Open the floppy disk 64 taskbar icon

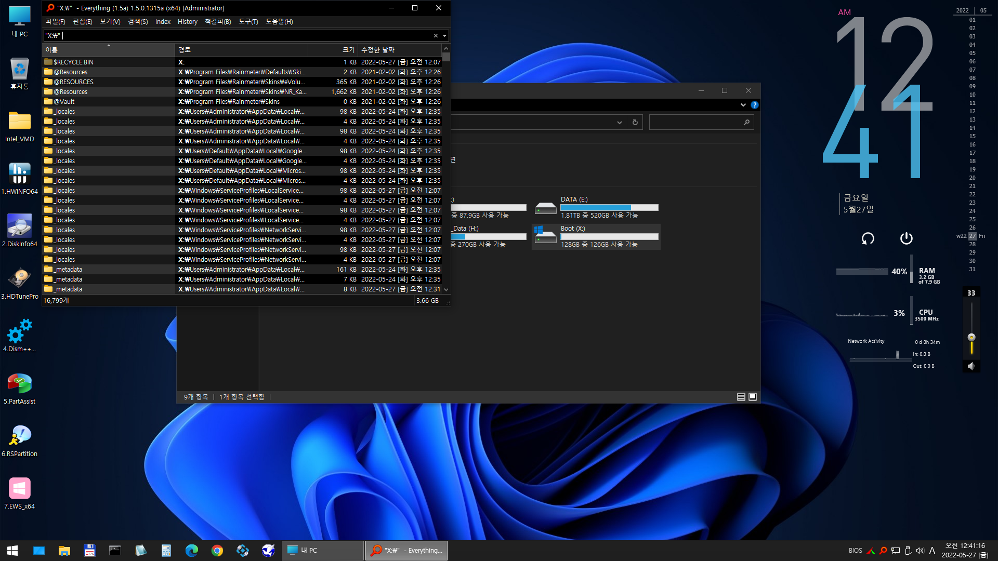click(90, 551)
